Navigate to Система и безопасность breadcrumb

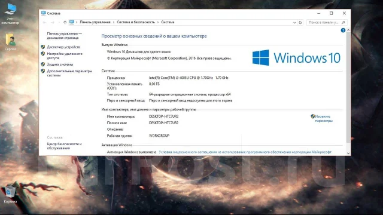[x=136, y=22]
